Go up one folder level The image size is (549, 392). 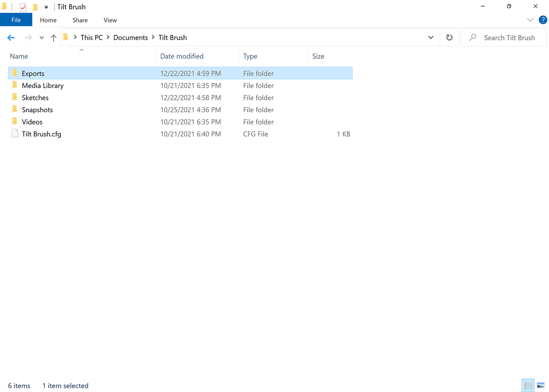coord(53,38)
